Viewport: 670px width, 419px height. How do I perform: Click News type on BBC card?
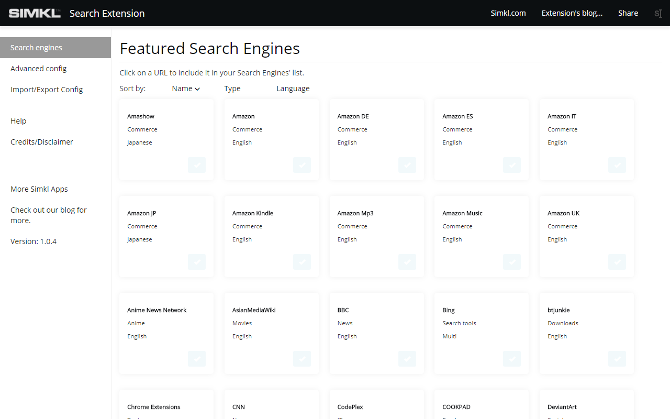click(345, 323)
